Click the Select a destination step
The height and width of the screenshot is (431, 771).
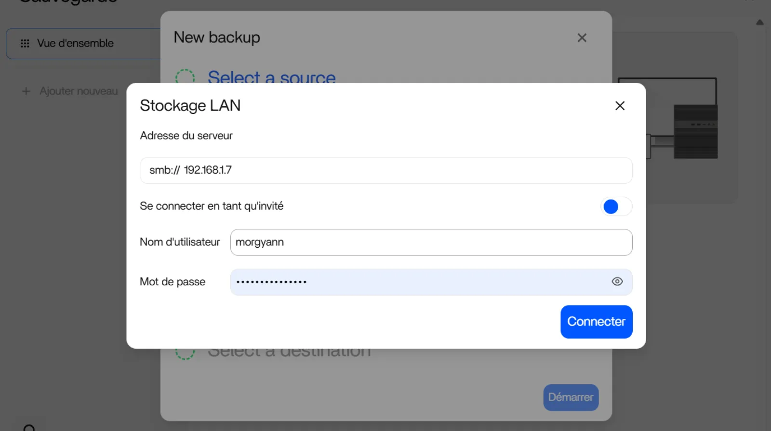289,354
